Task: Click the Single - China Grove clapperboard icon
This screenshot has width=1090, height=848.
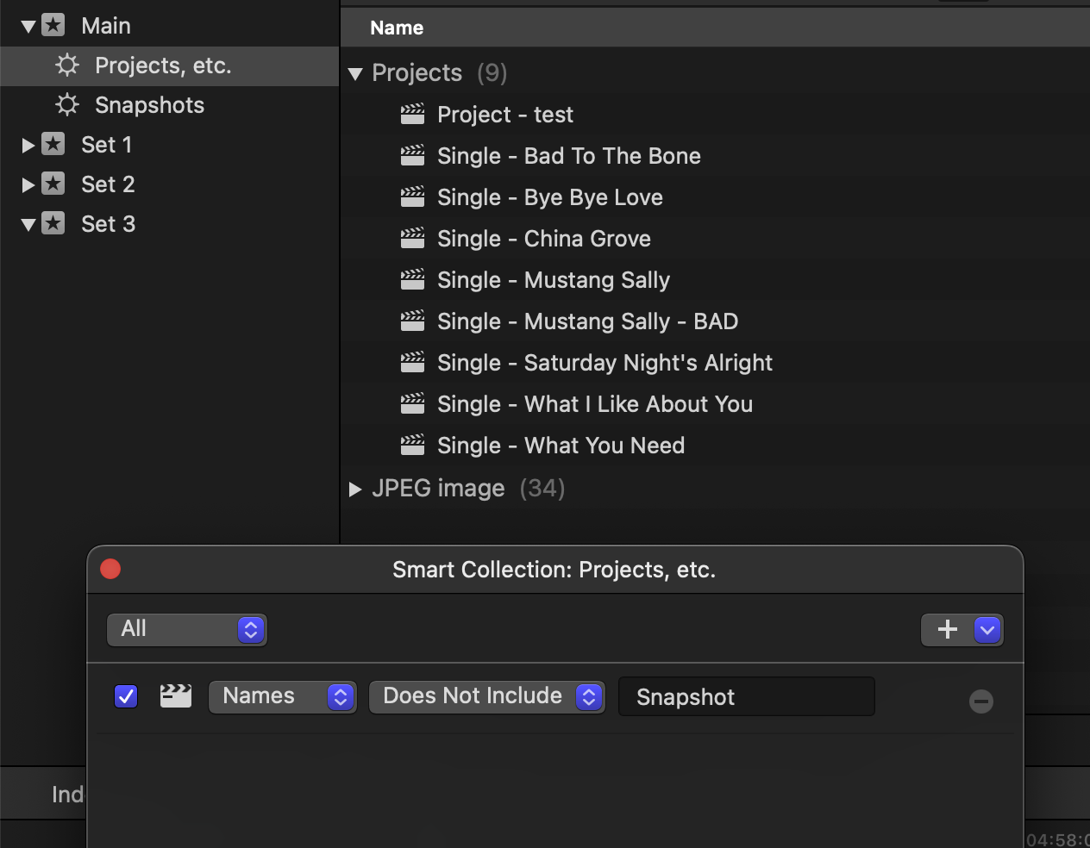Action: point(413,239)
